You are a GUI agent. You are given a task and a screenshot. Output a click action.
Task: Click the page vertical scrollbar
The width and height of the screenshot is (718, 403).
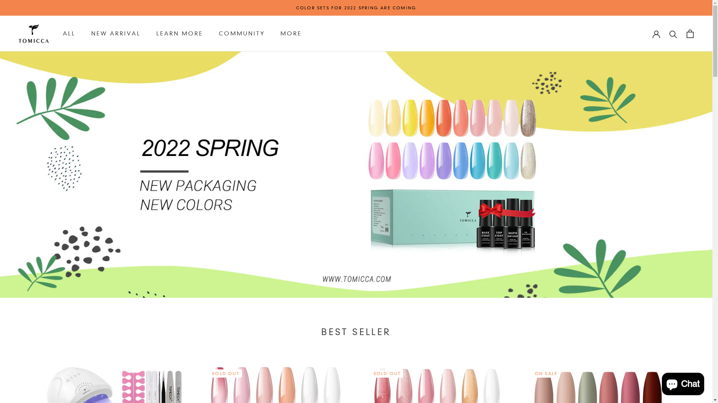[x=715, y=201]
